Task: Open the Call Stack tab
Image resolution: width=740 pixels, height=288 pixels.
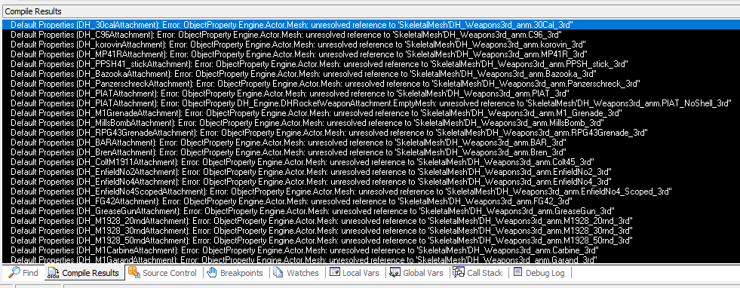Action: 477,272
